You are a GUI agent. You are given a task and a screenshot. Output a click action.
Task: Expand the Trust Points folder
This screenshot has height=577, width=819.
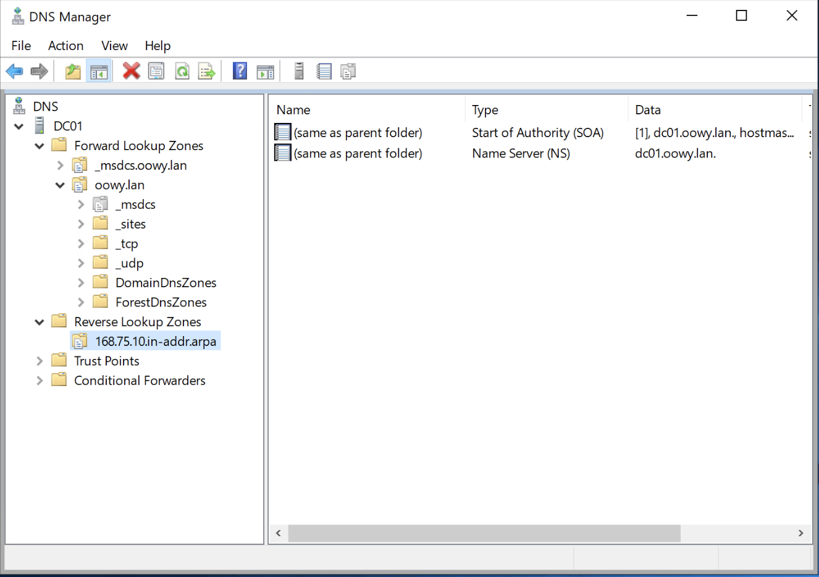pyautogui.click(x=40, y=361)
